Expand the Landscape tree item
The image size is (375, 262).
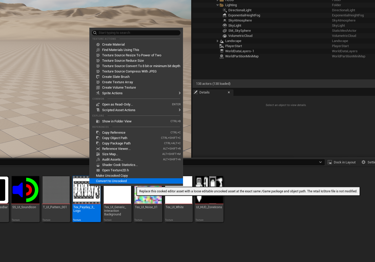coord(218,41)
